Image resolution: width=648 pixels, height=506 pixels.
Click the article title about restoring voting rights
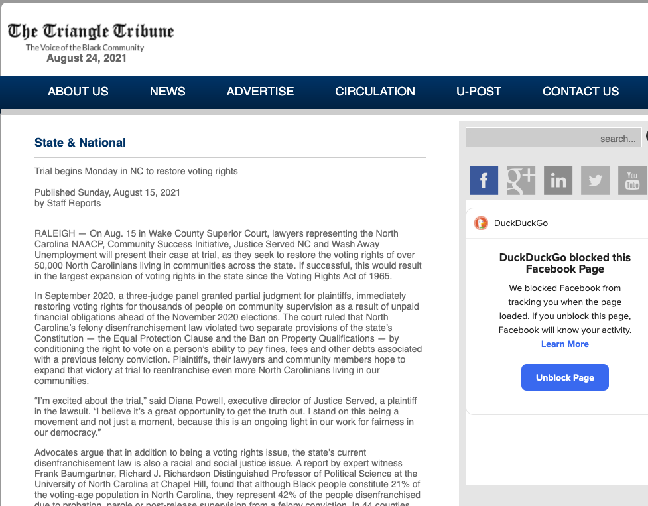[x=136, y=171]
